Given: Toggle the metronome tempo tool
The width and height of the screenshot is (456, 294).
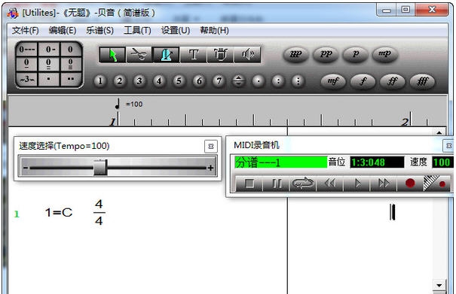Looking at the screenshot, I should click(166, 55).
